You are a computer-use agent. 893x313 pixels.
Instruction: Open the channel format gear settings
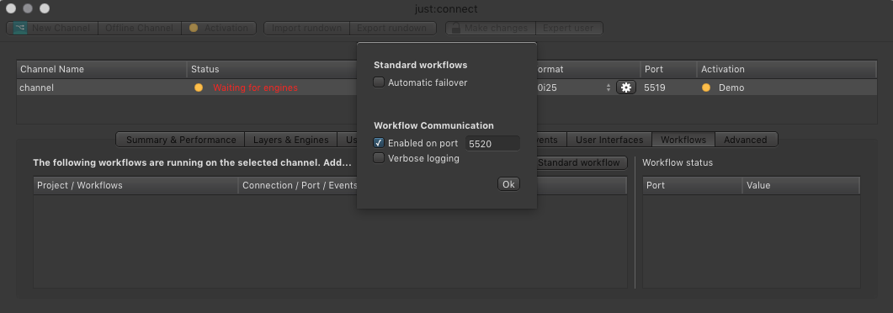[x=626, y=88]
